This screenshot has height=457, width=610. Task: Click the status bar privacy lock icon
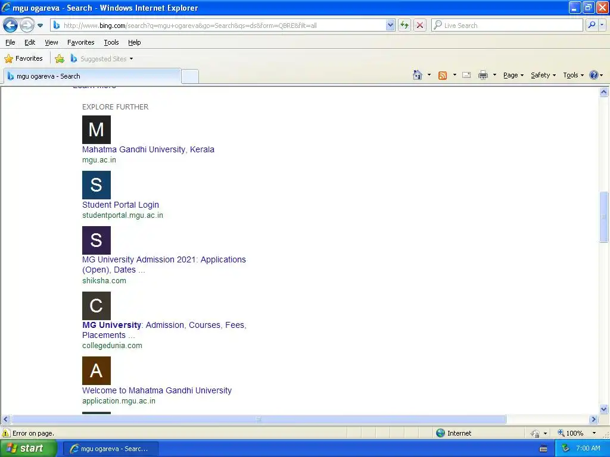[536, 433]
